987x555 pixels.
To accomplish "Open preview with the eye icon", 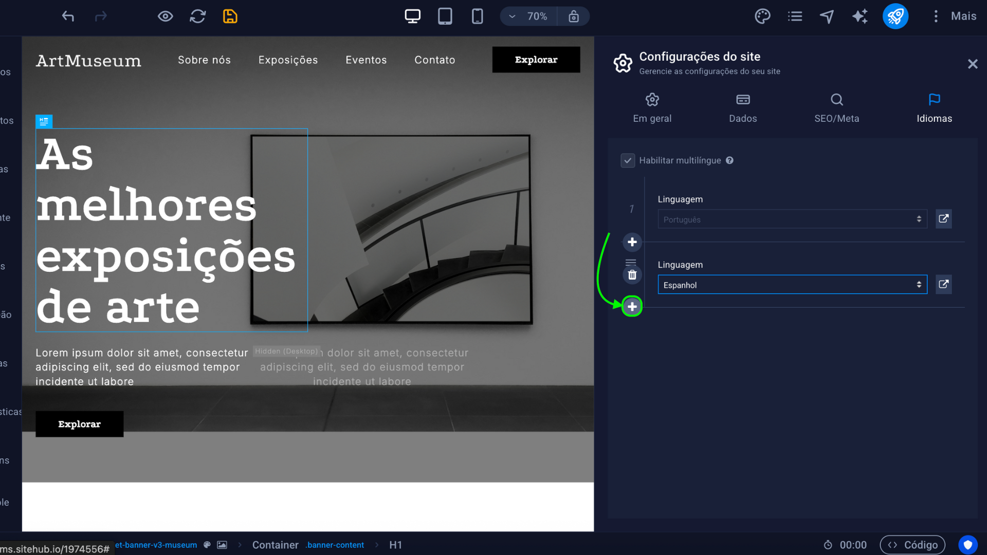I will pos(165,16).
